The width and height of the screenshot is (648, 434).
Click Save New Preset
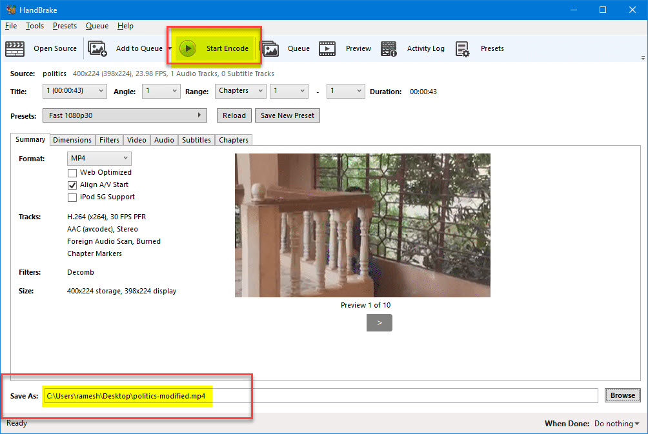pyautogui.click(x=289, y=115)
